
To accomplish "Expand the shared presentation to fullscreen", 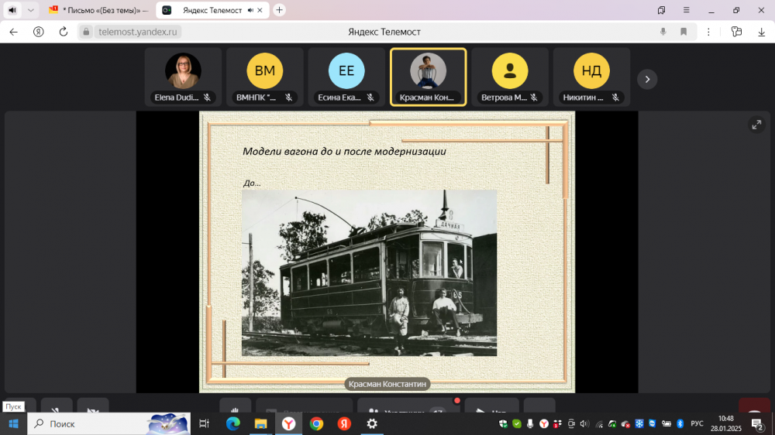I will tap(756, 125).
